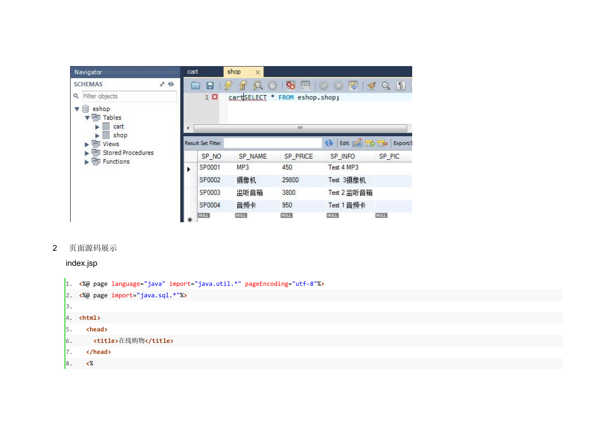615x435 pixels.
Task: Sort by SP_PRICE column header
Action: point(298,156)
